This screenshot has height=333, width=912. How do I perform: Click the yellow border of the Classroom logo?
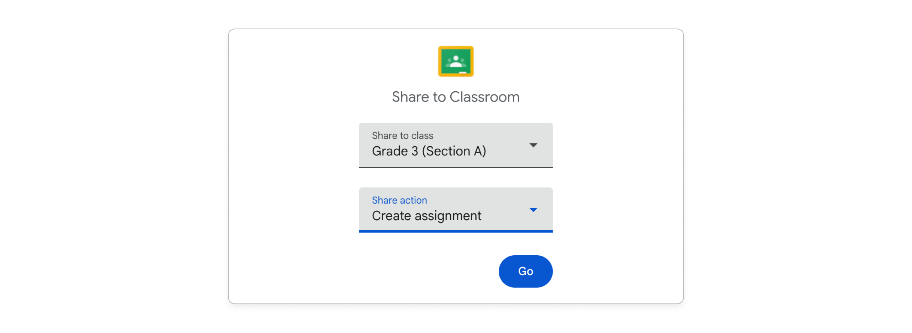[440, 61]
